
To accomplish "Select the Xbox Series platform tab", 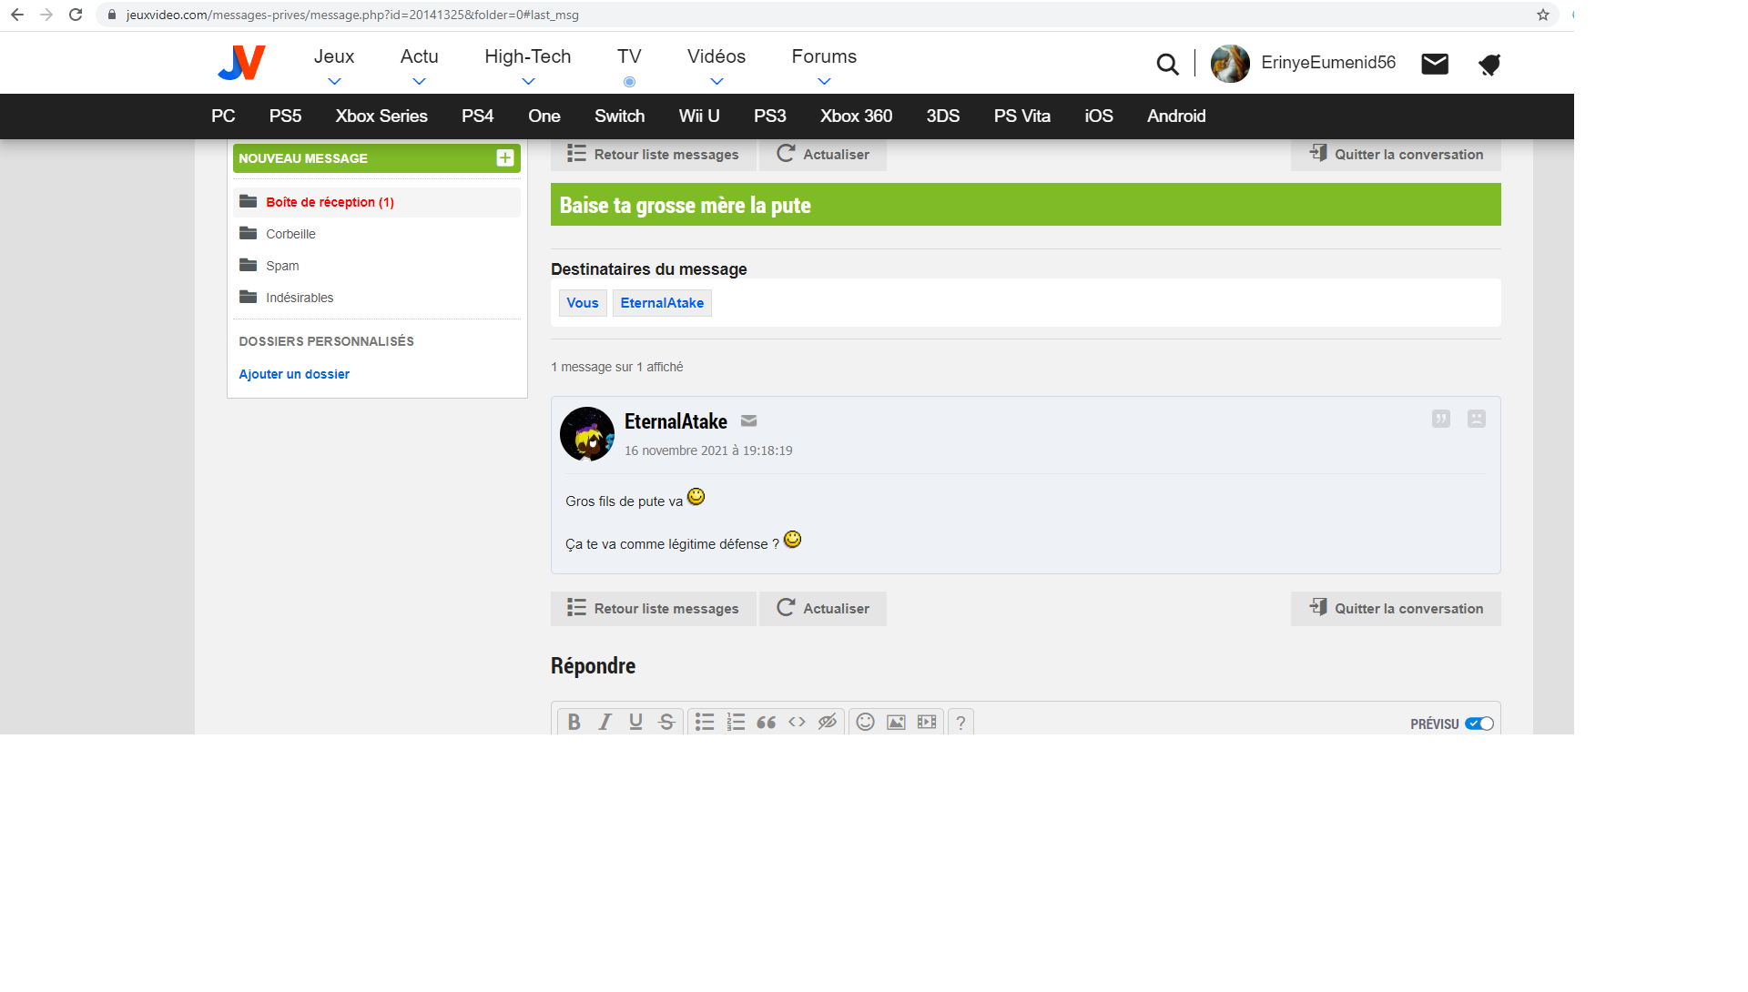I will (381, 116).
